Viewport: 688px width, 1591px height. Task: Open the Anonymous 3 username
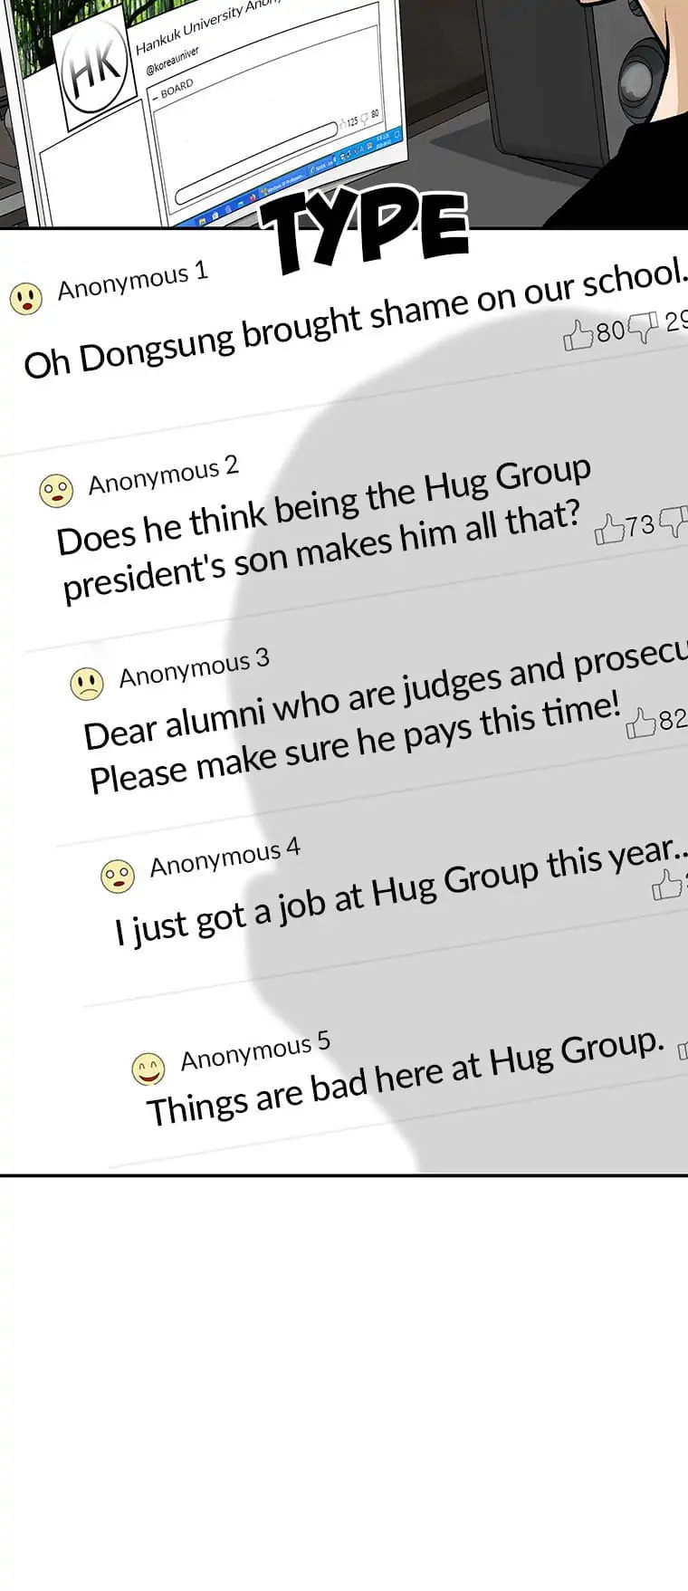[195, 666]
